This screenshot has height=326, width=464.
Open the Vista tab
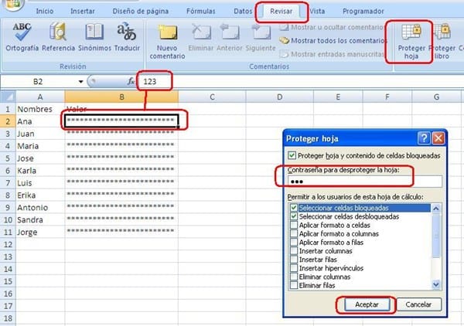pyautogui.click(x=317, y=12)
